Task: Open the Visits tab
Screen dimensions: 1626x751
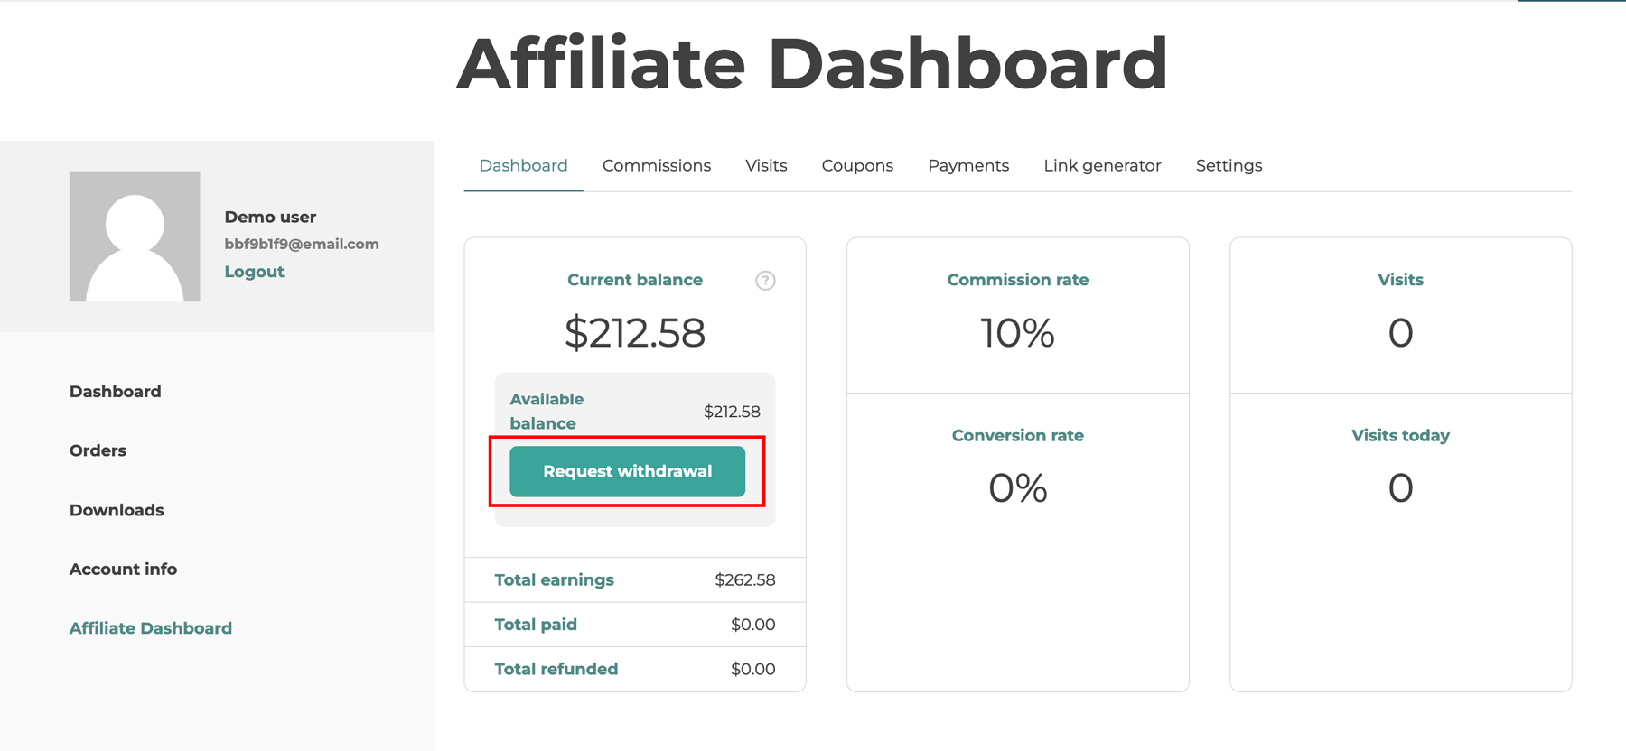Action: 766,166
